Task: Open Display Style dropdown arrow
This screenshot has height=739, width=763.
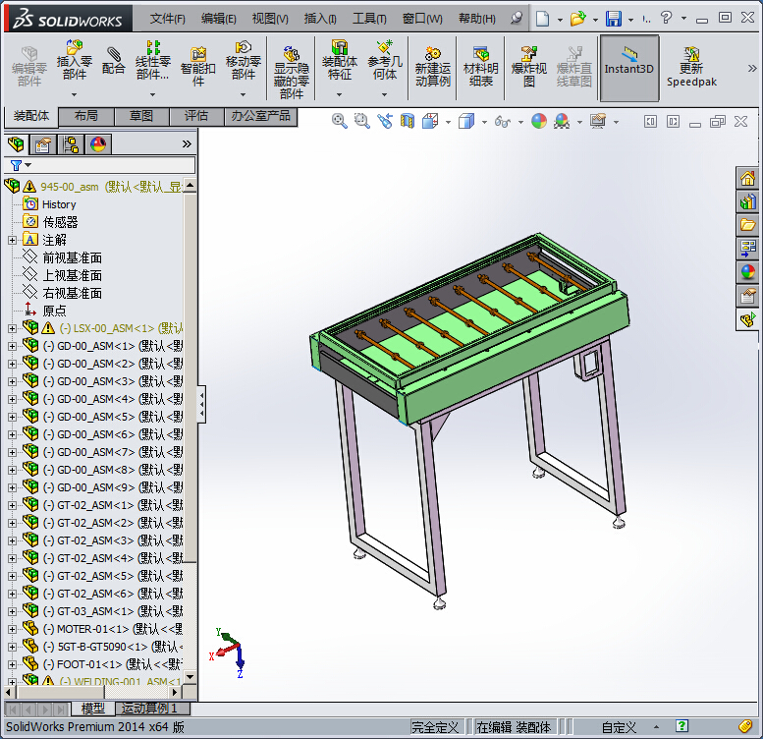Action: pos(484,122)
